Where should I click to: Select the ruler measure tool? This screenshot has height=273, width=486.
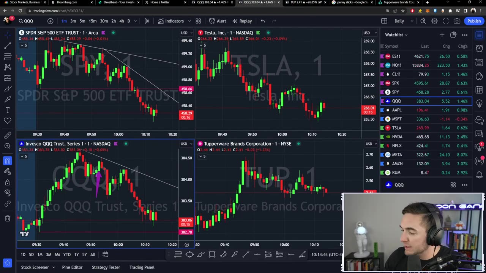[x=7, y=135]
